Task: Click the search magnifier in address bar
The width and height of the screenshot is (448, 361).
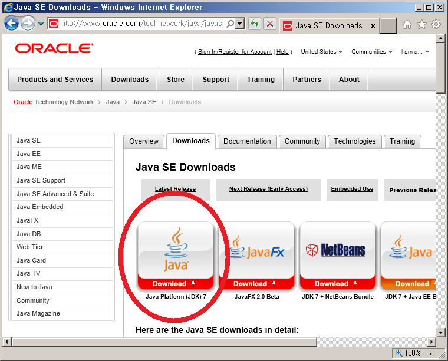Action: [230, 24]
